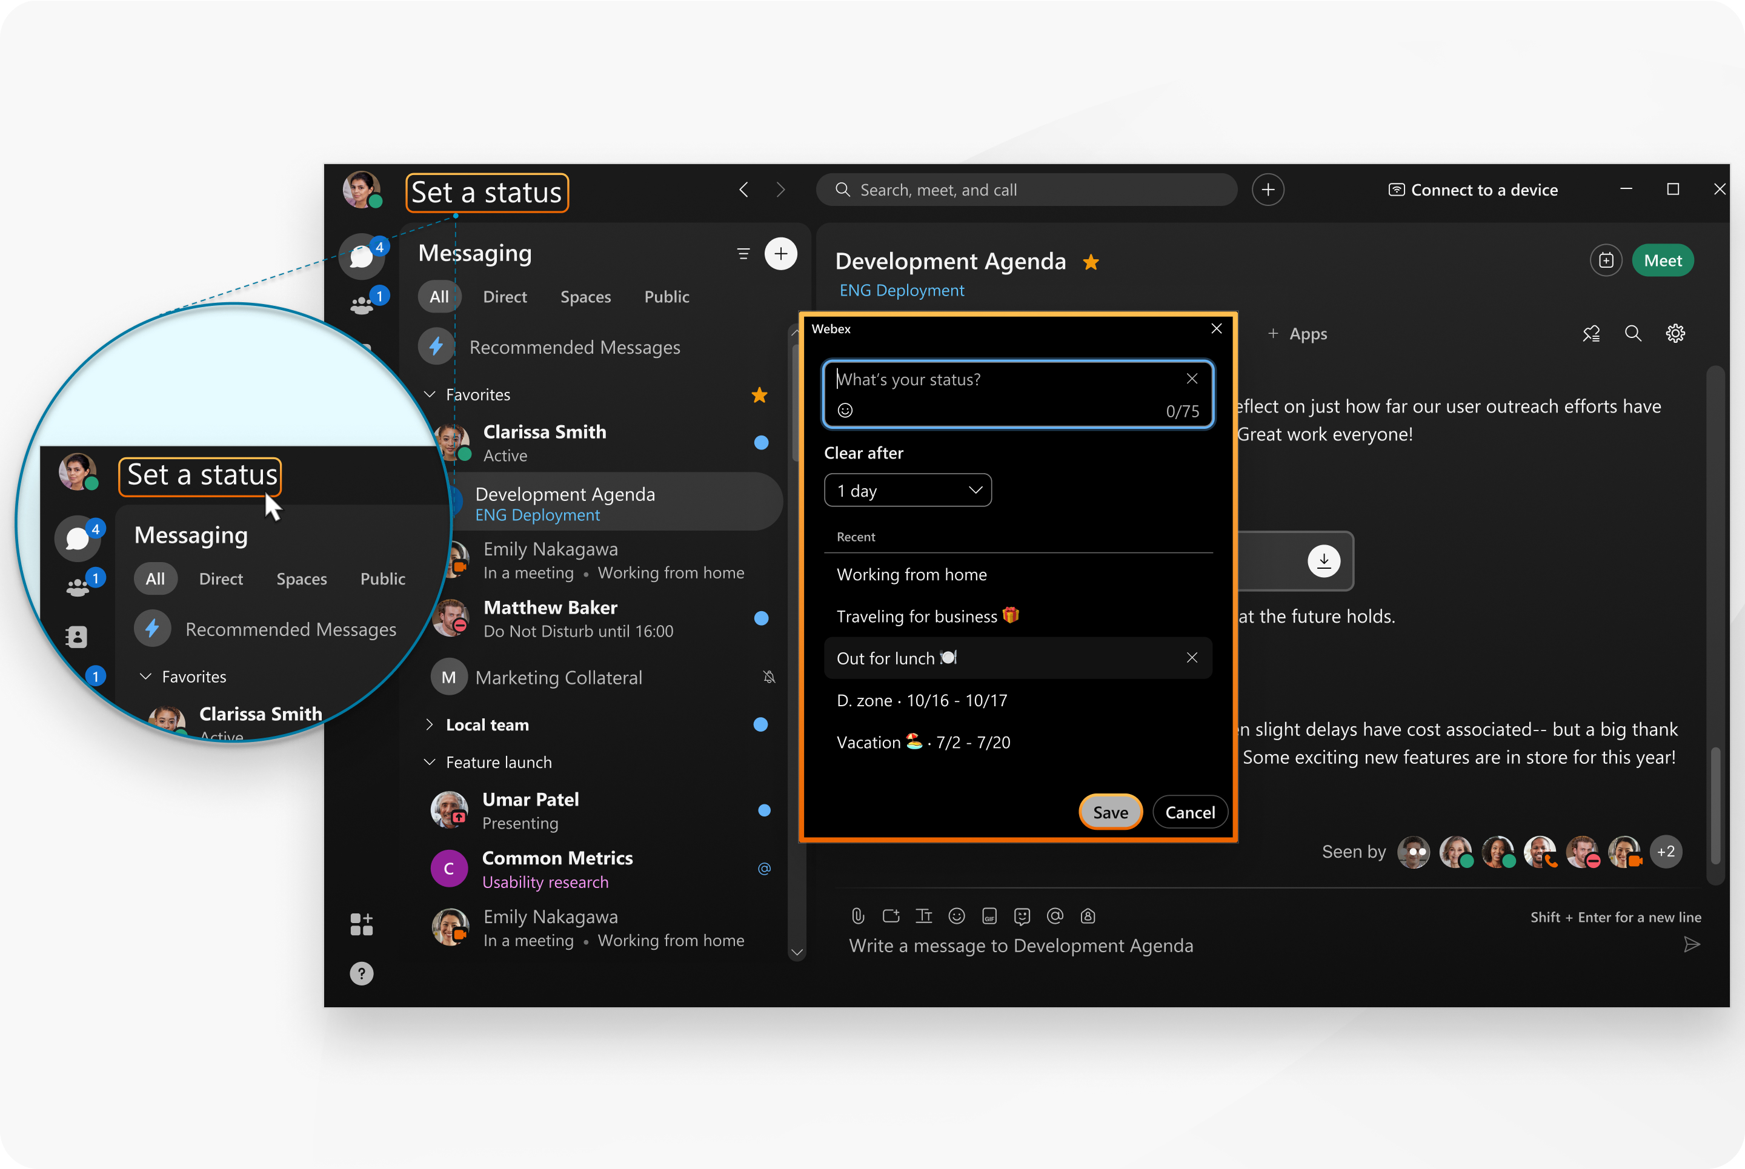
Task: Switch to the Spaces tab
Action: click(585, 297)
